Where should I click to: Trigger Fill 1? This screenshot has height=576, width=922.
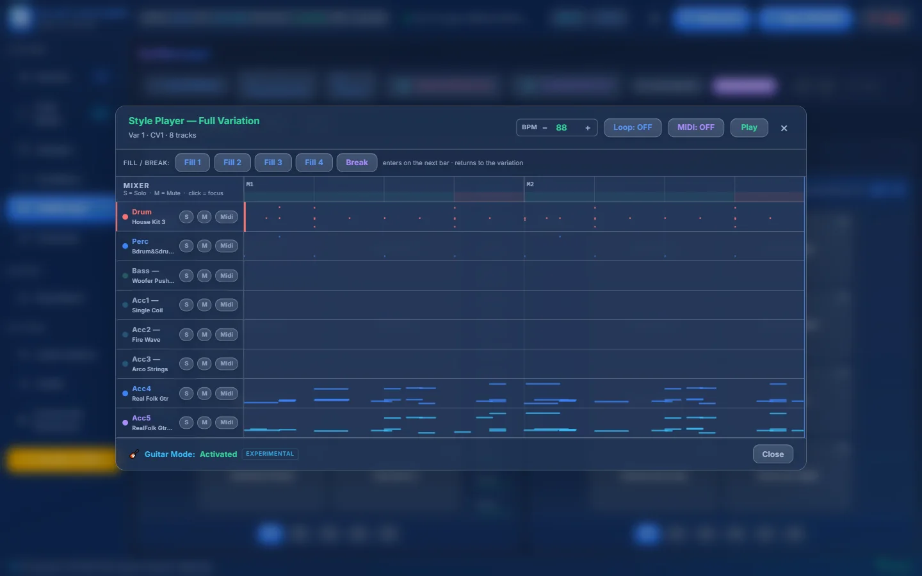point(193,163)
